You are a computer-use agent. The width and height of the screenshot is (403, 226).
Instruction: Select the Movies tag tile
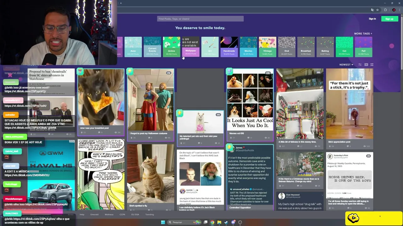[248, 47]
